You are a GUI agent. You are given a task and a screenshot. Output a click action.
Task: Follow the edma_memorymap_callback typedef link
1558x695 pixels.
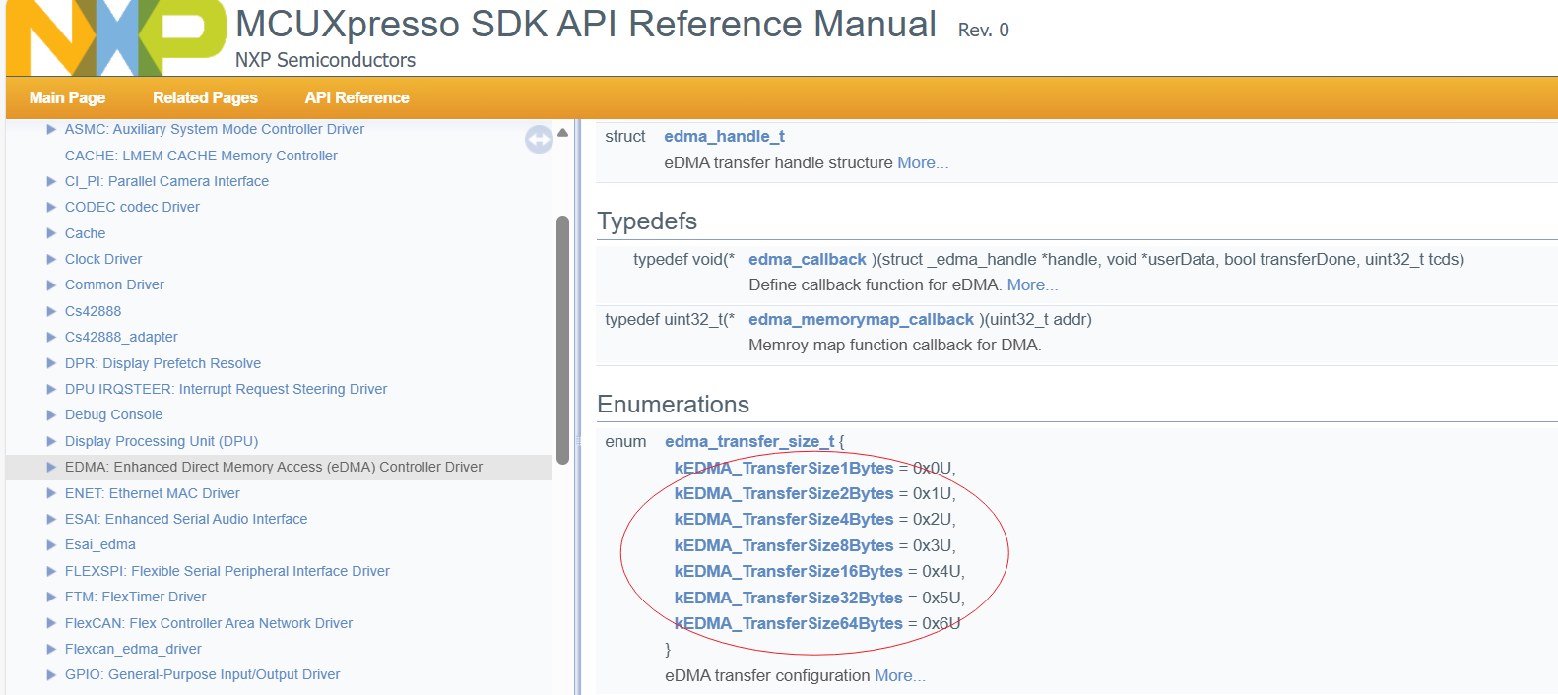click(x=861, y=319)
